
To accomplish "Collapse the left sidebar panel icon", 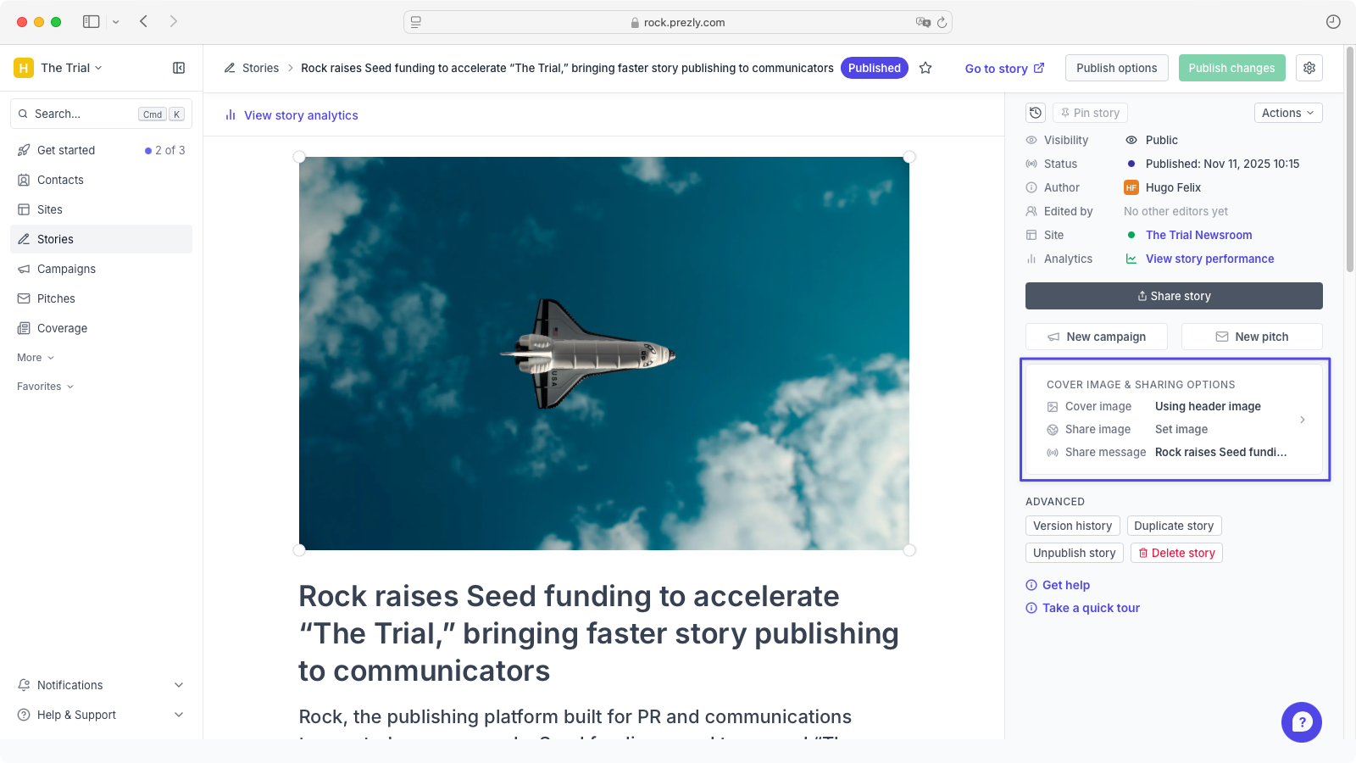I will click(179, 68).
